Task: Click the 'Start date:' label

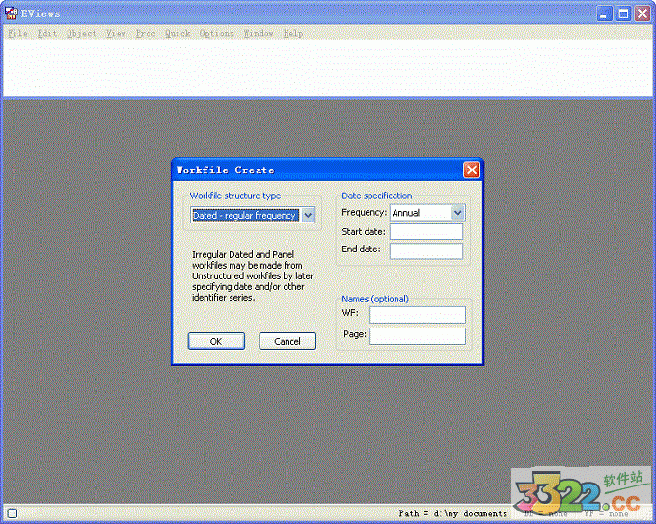Action: coord(364,231)
